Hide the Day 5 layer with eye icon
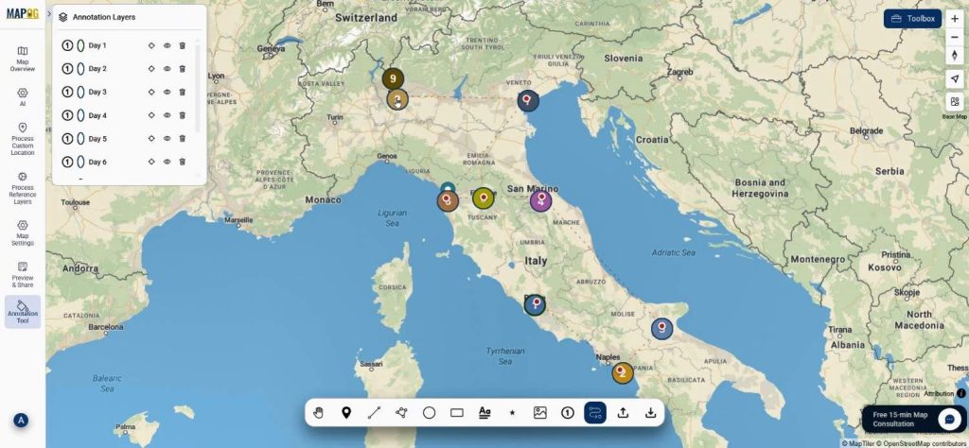The width and height of the screenshot is (969, 448). [x=167, y=139]
